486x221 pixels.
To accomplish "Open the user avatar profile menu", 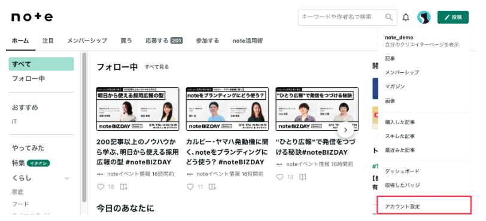I will [424, 17].
